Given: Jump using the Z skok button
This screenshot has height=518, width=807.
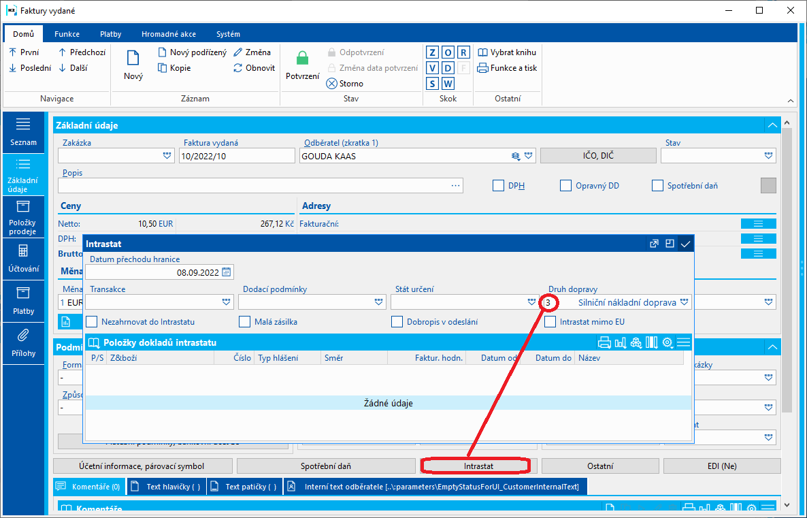Looking at the screenshot, I should (432, 52).
